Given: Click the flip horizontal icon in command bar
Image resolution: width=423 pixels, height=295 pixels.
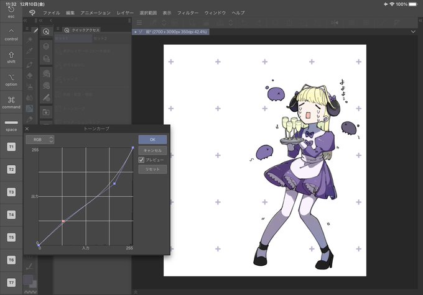Looking at the screenshot, I should coord(335,22).
